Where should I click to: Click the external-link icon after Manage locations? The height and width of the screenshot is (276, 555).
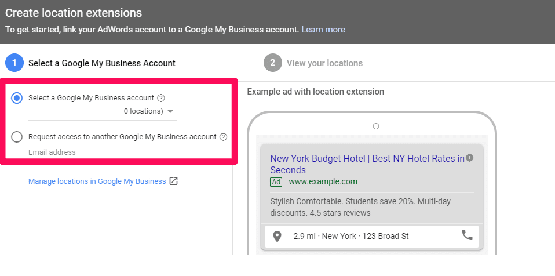[173, 181]
